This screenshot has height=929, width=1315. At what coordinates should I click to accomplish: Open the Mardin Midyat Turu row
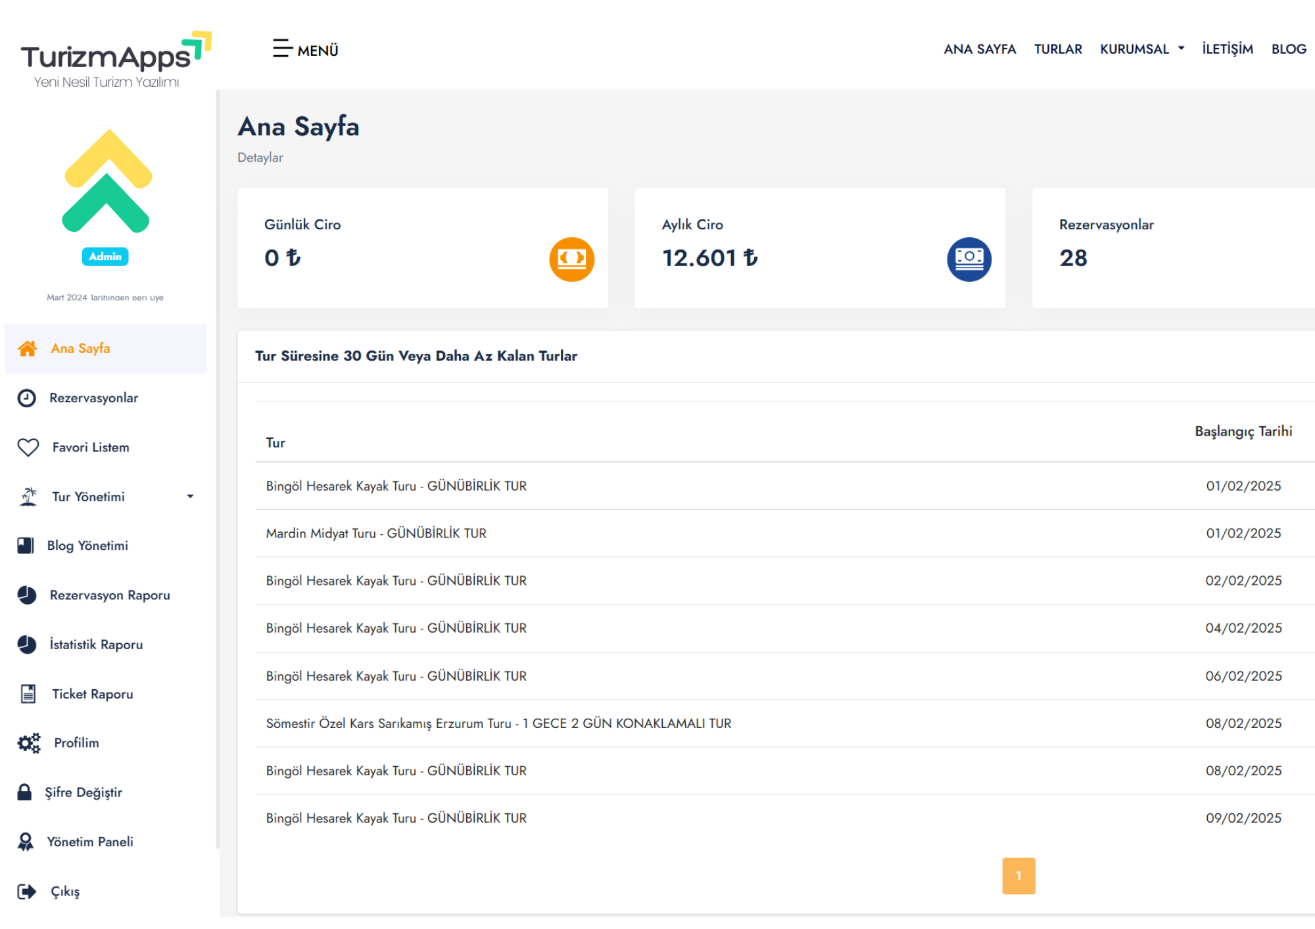pos(376,533)
